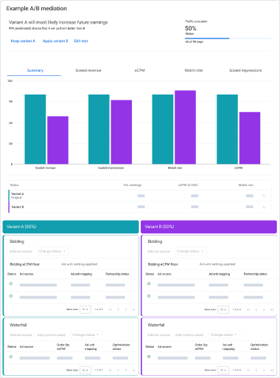
Task: Go to first page in Variant B Waterfall table
Action: [248, 370]
